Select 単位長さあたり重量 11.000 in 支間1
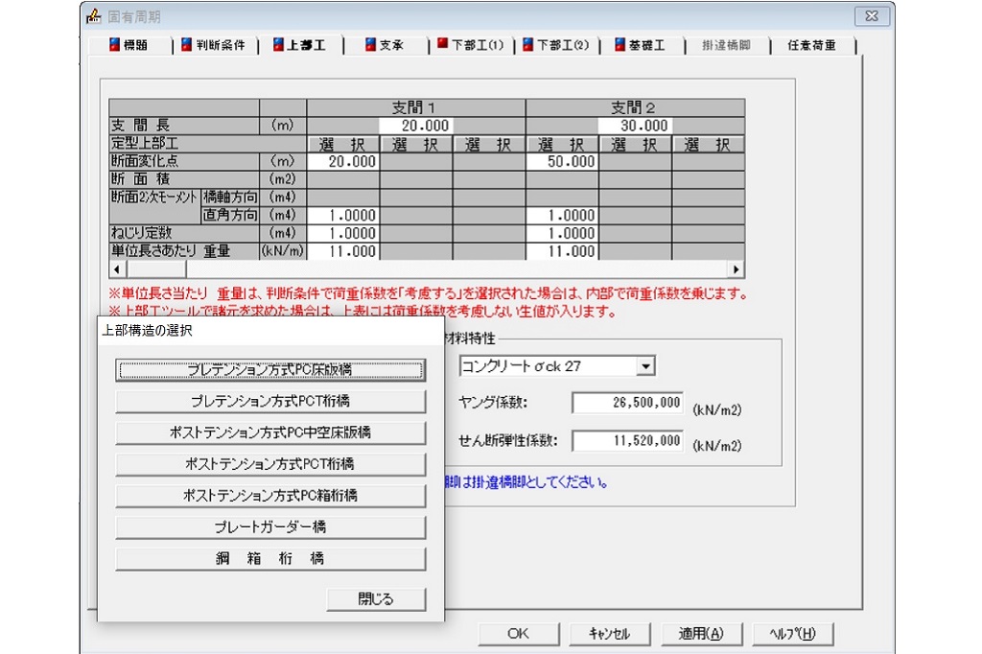The image size is (982, 654). click(343, 251)
